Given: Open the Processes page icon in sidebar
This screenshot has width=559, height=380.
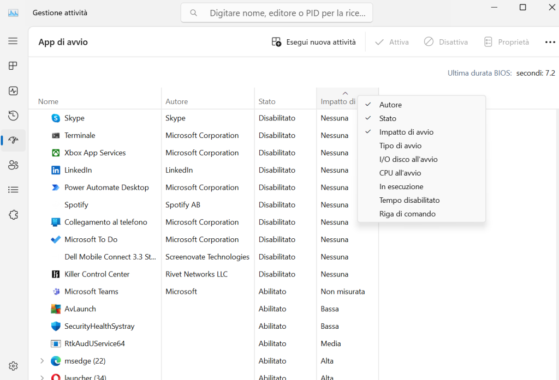Looking at the screenshot, I should point(13,66).
